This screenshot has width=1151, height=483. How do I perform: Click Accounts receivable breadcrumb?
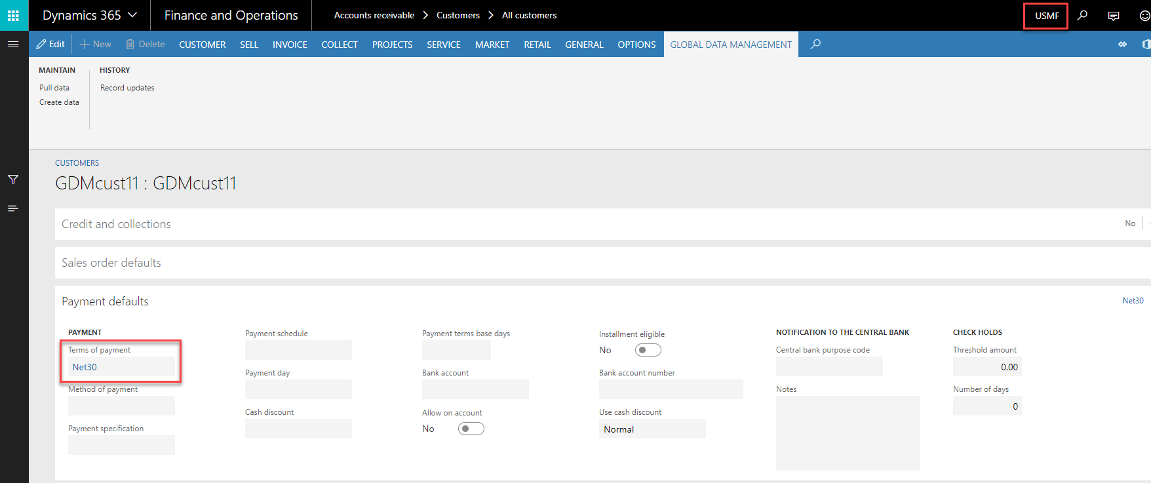pos(374,15)
